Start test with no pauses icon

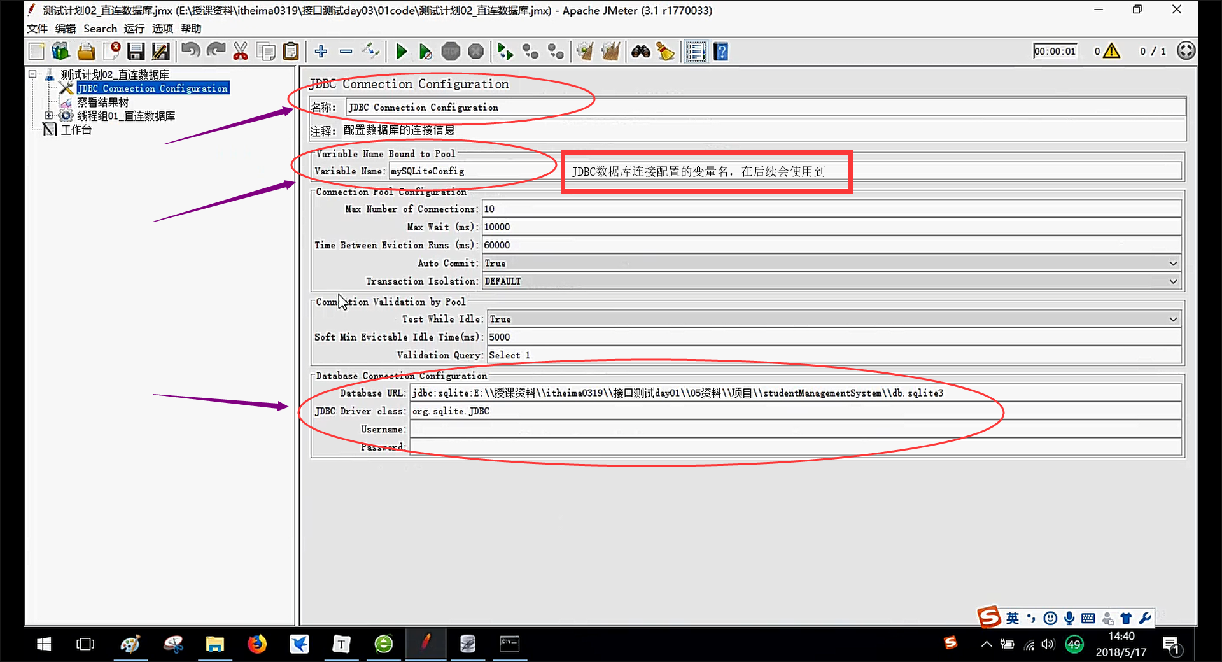[426, 52]
